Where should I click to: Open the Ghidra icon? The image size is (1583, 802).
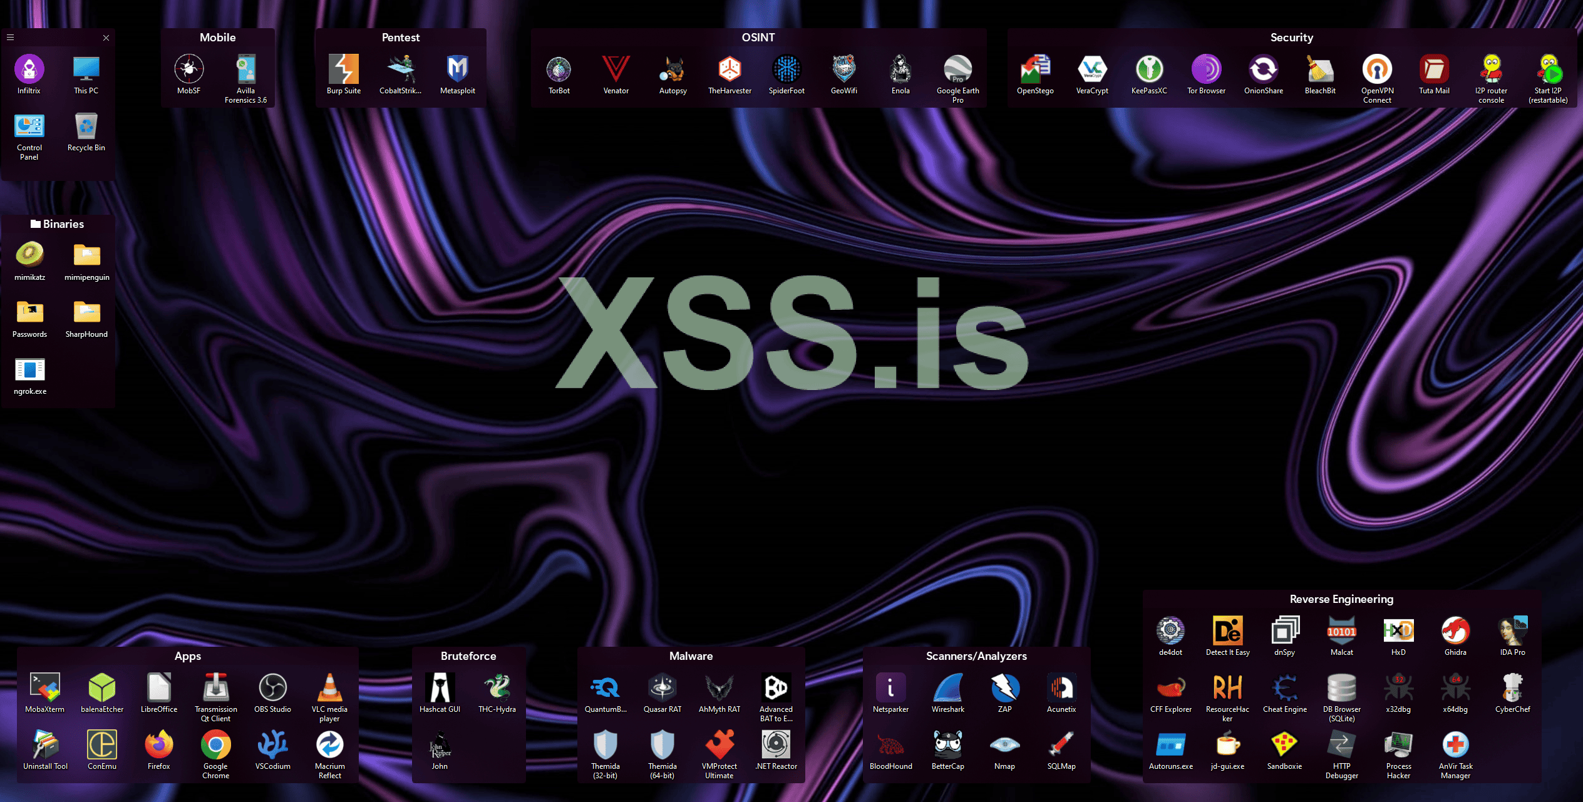[x=1455, y=632]
